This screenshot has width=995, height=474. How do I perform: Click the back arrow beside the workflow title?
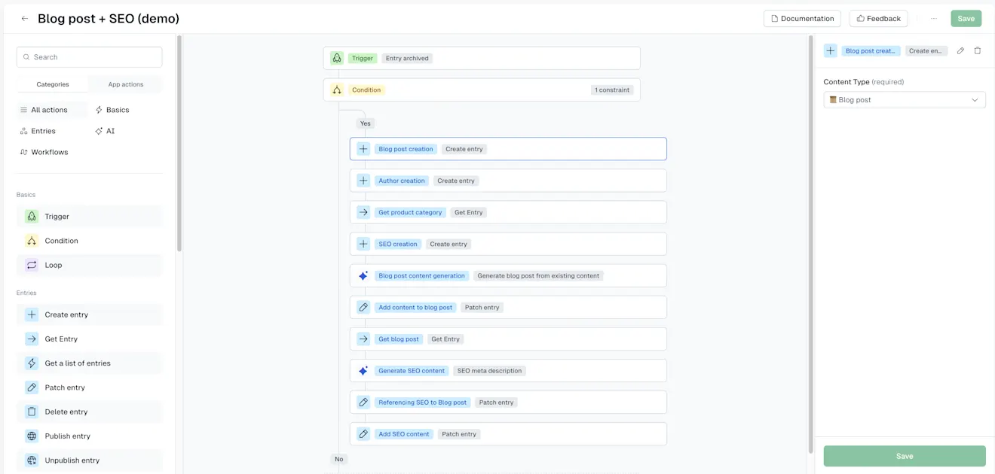pos(24,17)
